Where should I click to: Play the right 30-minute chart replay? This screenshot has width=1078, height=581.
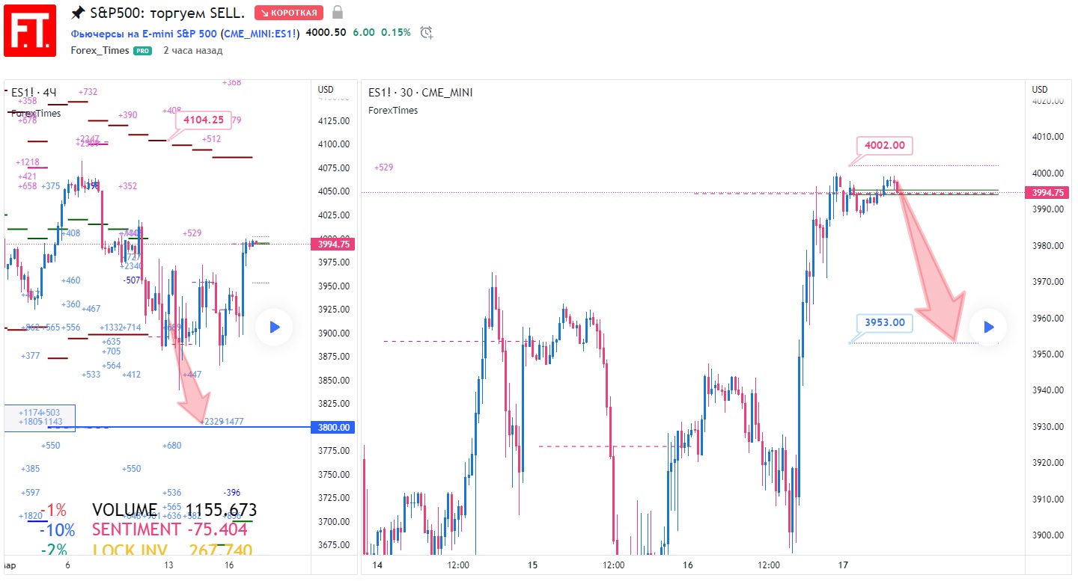click(987, 327)
